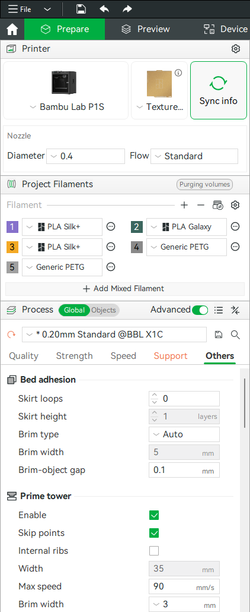The height and width of the screenshot is (612, 250).
Task: Remove a filament with minus icon
Action: pos(201,205)
